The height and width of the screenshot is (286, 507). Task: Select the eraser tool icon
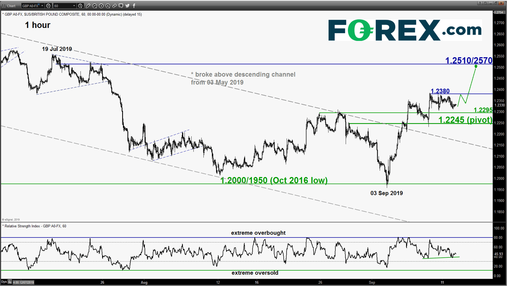(114, 6)
